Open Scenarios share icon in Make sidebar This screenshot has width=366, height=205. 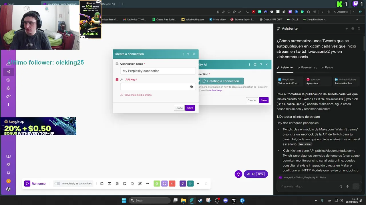[x=8, y=72]
